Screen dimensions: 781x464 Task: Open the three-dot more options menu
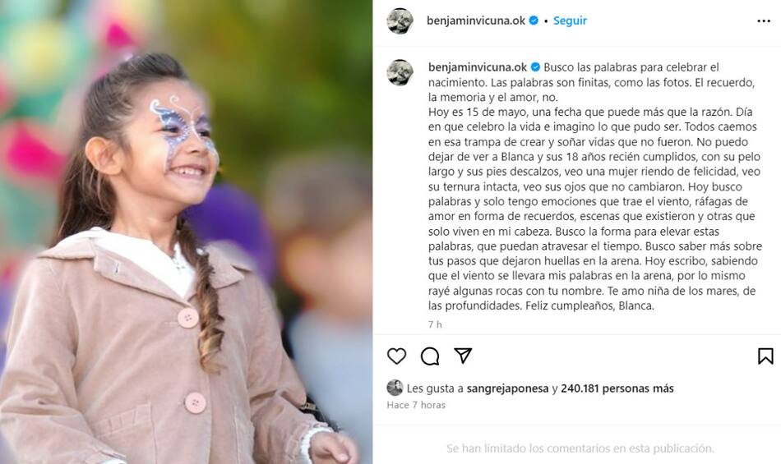pyautogui.click(x=764, y=21)
